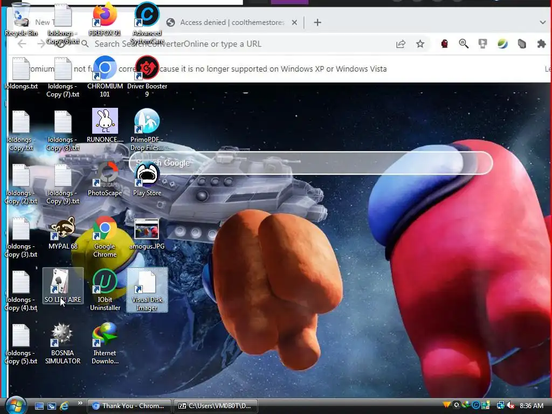Open the Recycle Bin desktop icon
This screenshot has height=414, width=552.
(x=21, y=19)
